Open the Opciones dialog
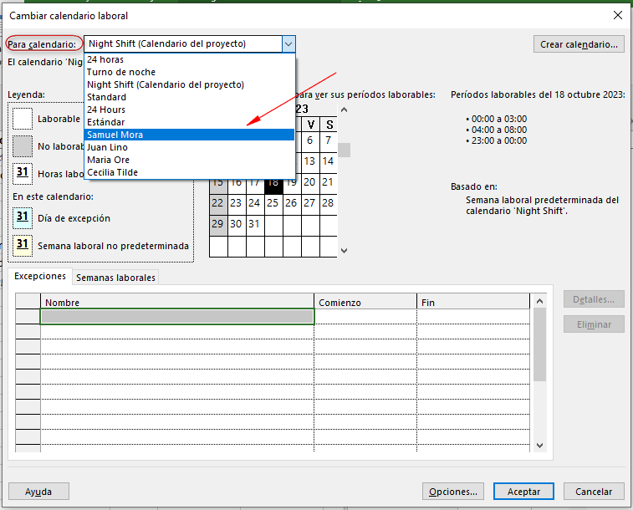This screenshot has width=633, height=510. 452,492
